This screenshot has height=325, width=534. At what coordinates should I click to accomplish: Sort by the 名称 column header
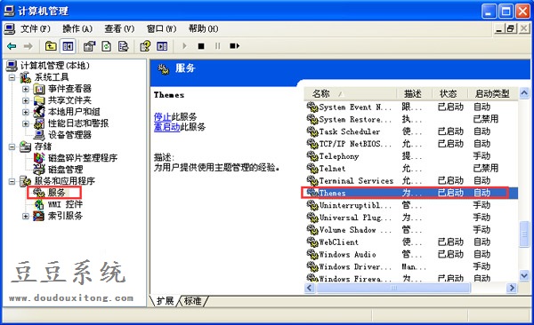coord(351,93)
